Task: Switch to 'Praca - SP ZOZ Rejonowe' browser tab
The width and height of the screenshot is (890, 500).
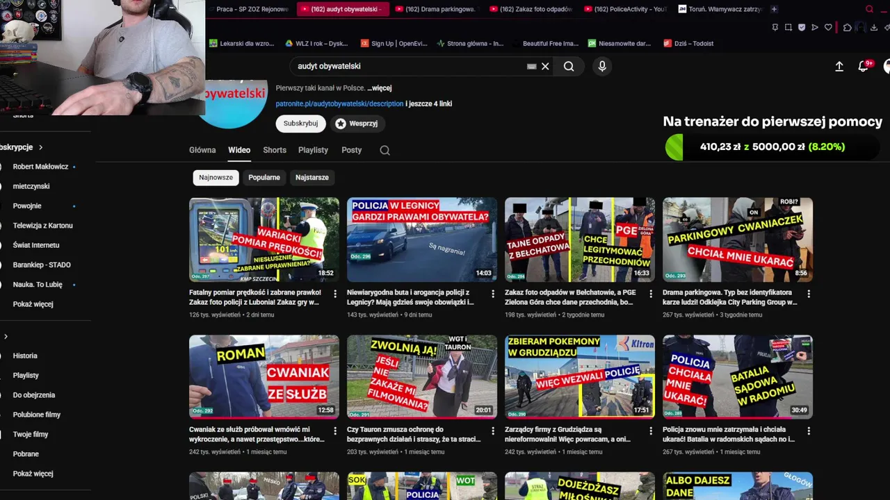Action: [250, 9]
